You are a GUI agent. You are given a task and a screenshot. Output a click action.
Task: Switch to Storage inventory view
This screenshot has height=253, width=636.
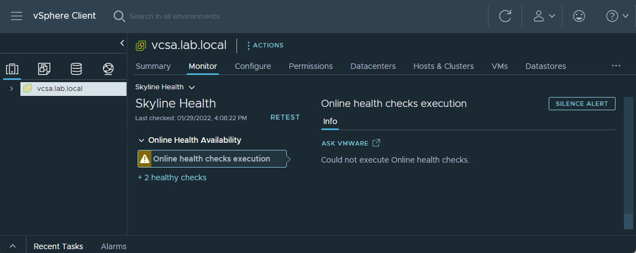[76, 69]
